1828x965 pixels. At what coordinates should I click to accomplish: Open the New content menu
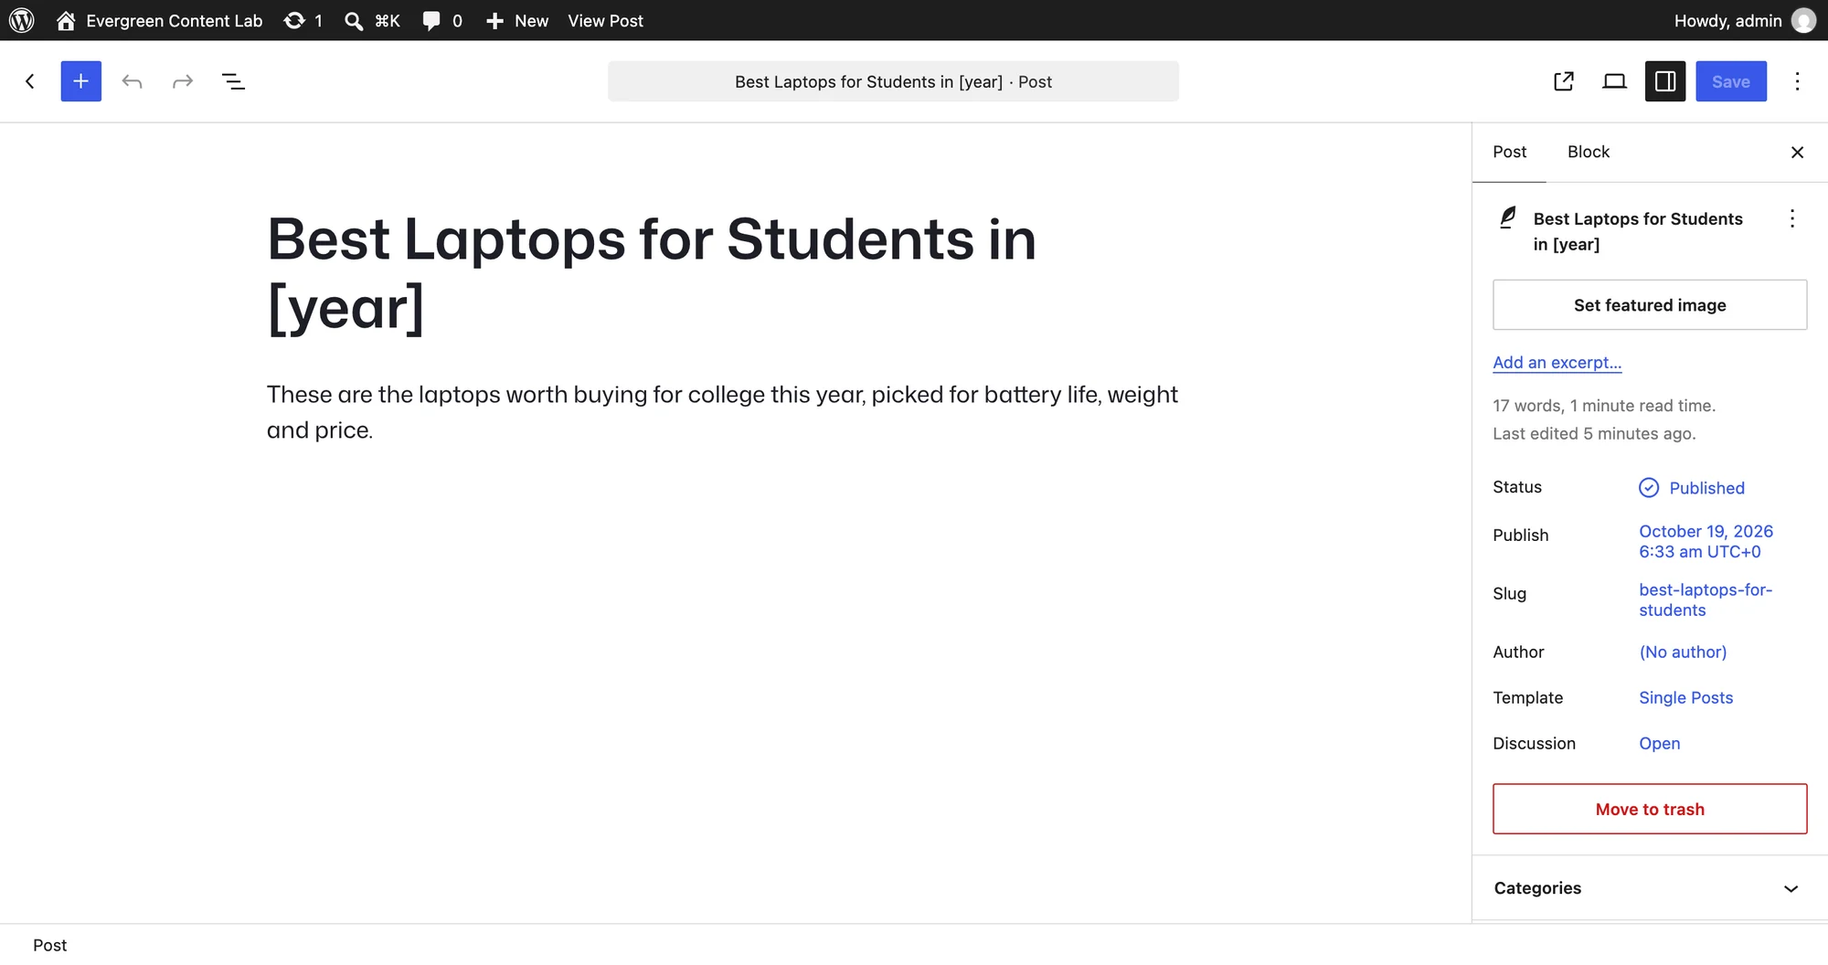click(x=517, y=20)
